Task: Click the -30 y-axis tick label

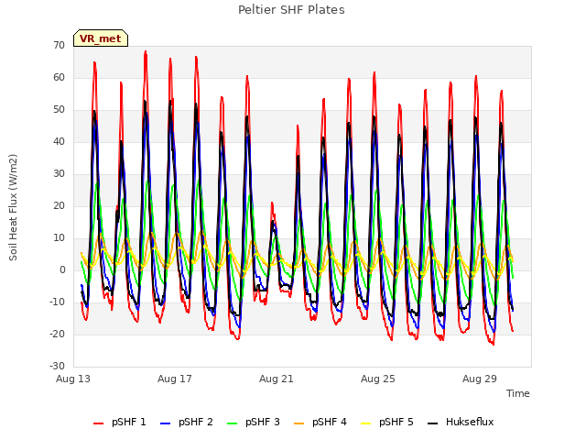Action: 58,366
